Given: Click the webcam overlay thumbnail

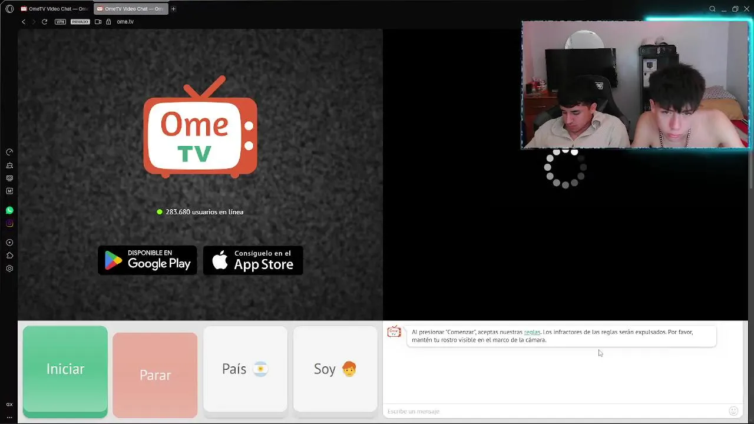Looking at the screenshot, I should [x=635, y=85].
